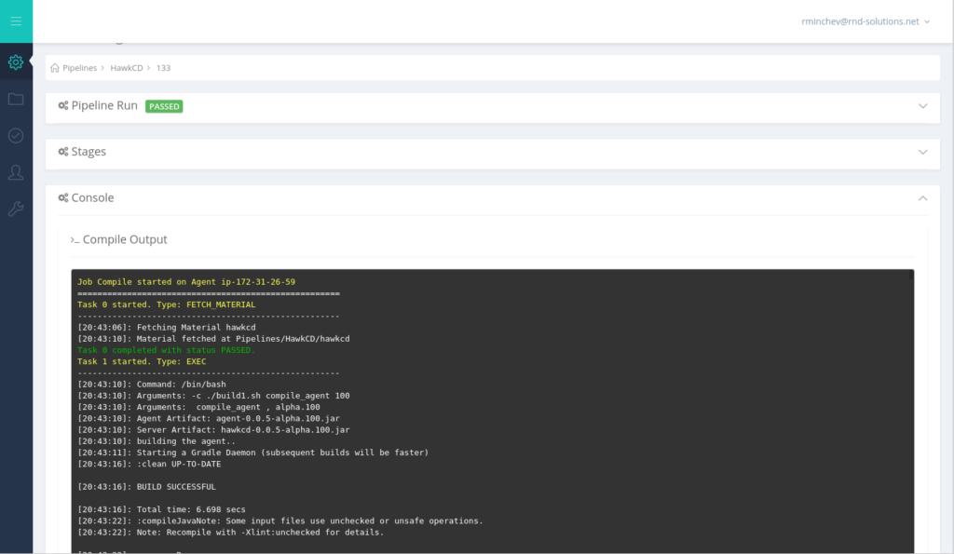Click the Console heading
This screenshot has width=954, height=554.
92,197
